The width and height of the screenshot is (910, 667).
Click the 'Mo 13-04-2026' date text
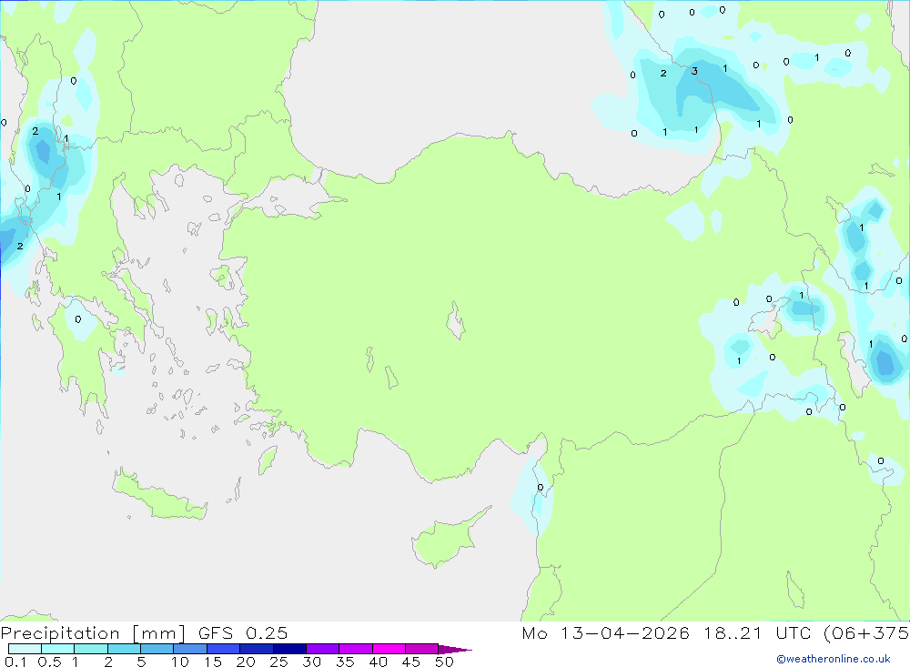(x=606, y=633)
